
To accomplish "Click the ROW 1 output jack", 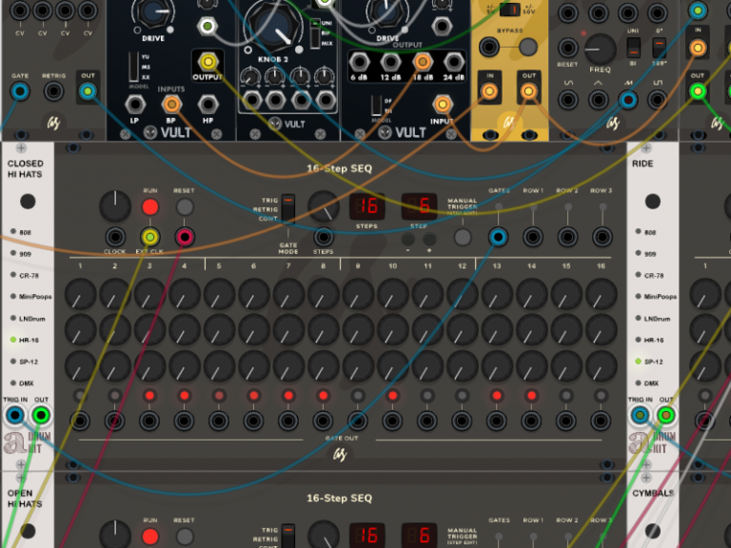I will click(533, 237).
